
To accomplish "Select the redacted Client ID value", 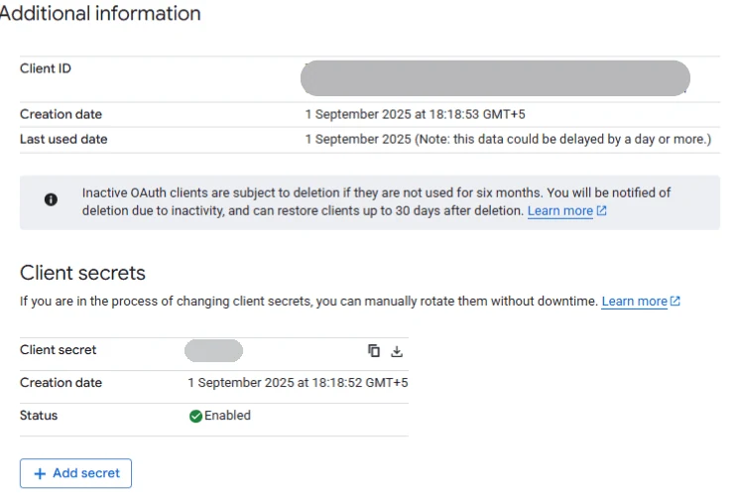I will [x=495, y=78].
